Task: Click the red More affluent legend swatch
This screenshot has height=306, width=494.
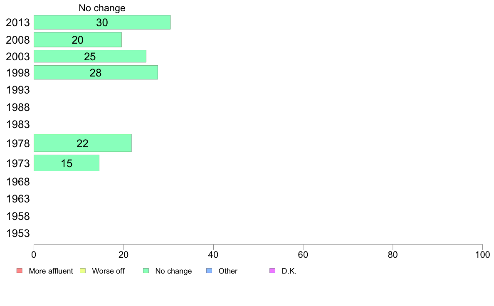Action: click(20, 271)
